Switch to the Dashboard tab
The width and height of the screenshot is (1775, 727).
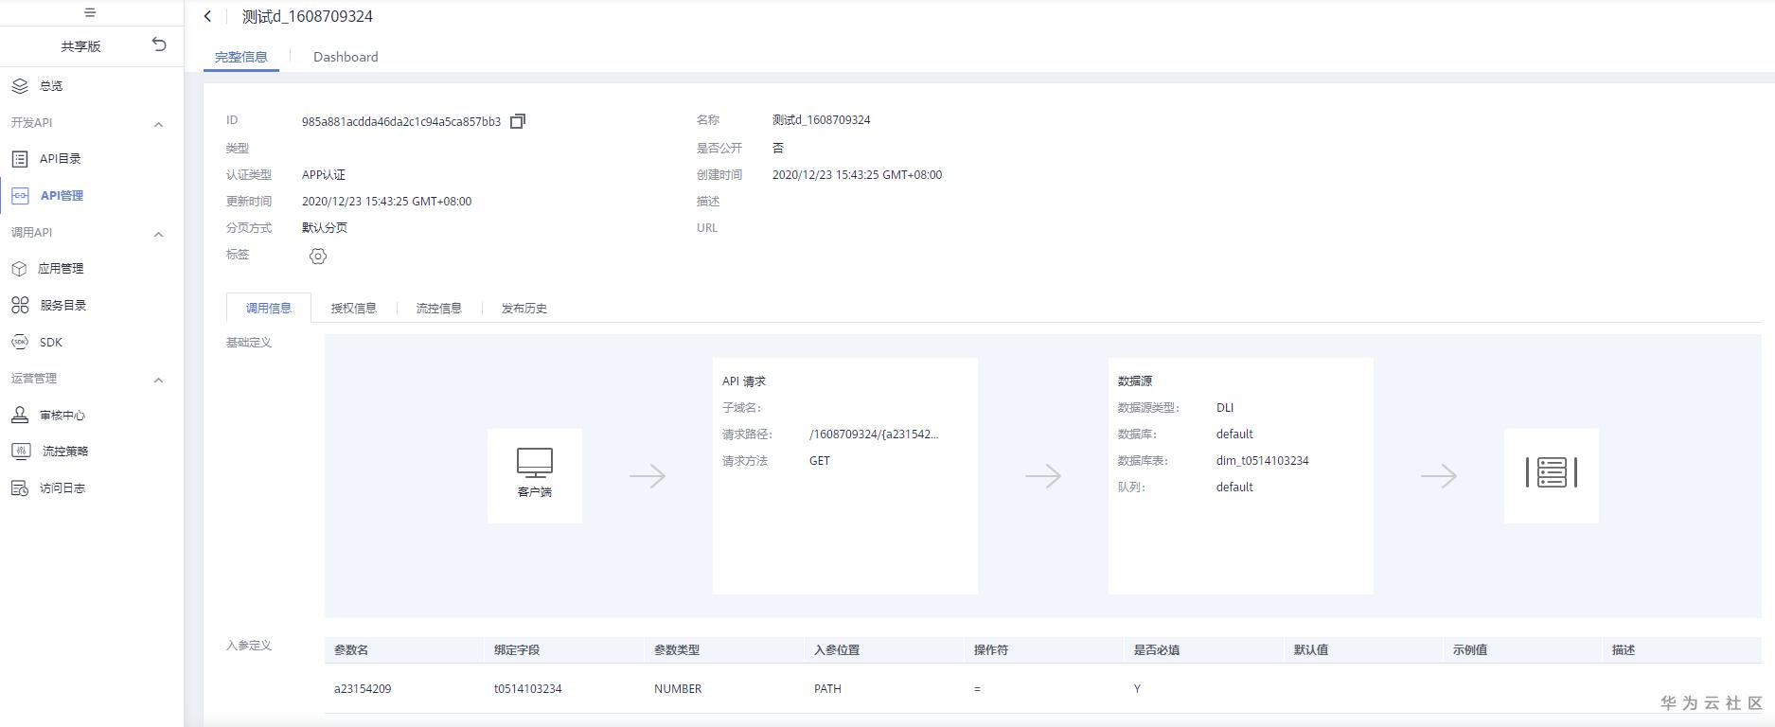346,57
